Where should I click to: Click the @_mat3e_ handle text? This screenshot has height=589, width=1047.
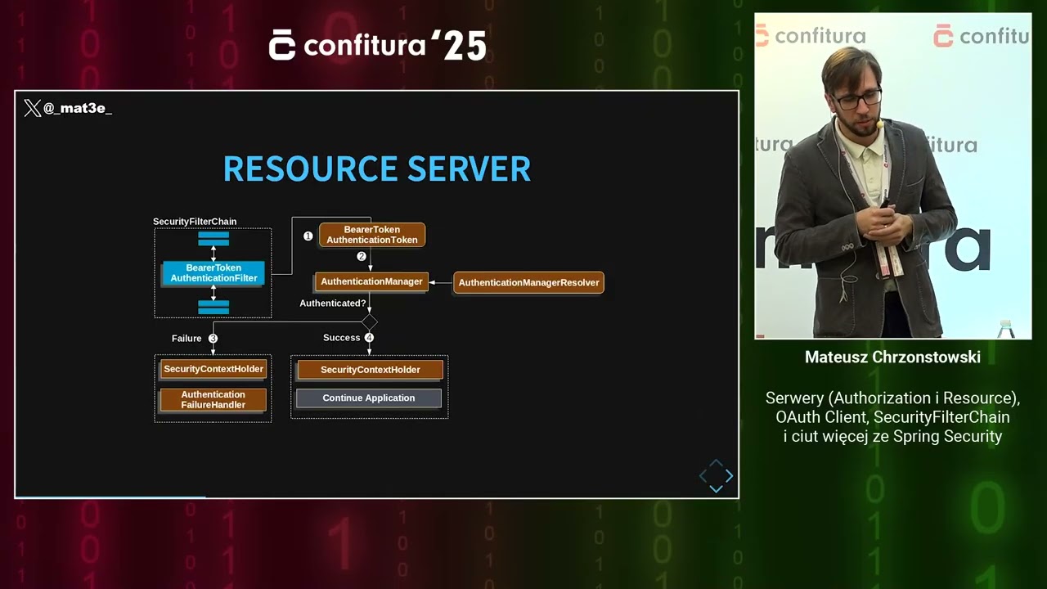point(78,108)
